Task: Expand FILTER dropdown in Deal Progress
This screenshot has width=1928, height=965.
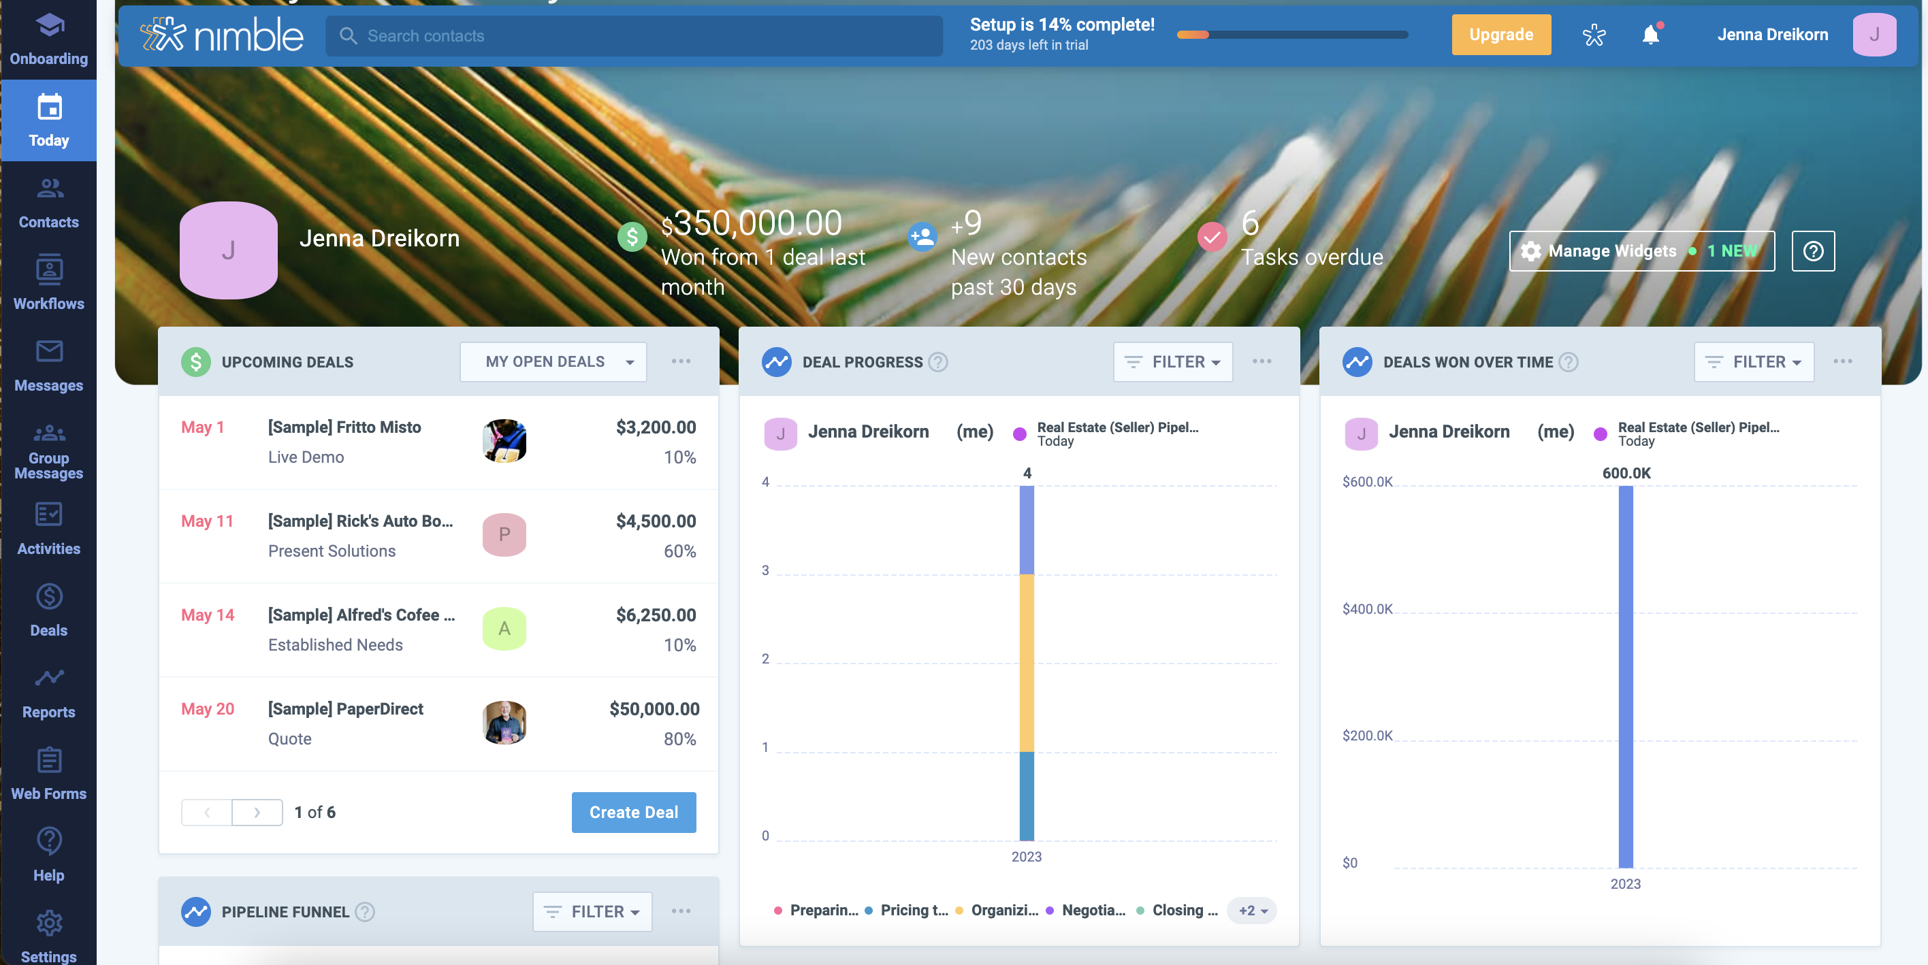Action: pyautogui.click(x=1171, y=361)
